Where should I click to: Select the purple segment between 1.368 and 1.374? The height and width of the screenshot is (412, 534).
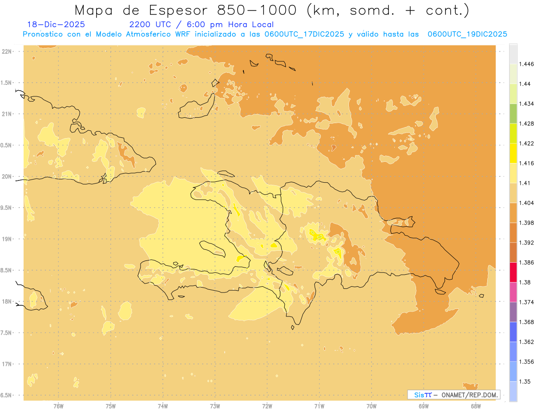pos(513,312)
